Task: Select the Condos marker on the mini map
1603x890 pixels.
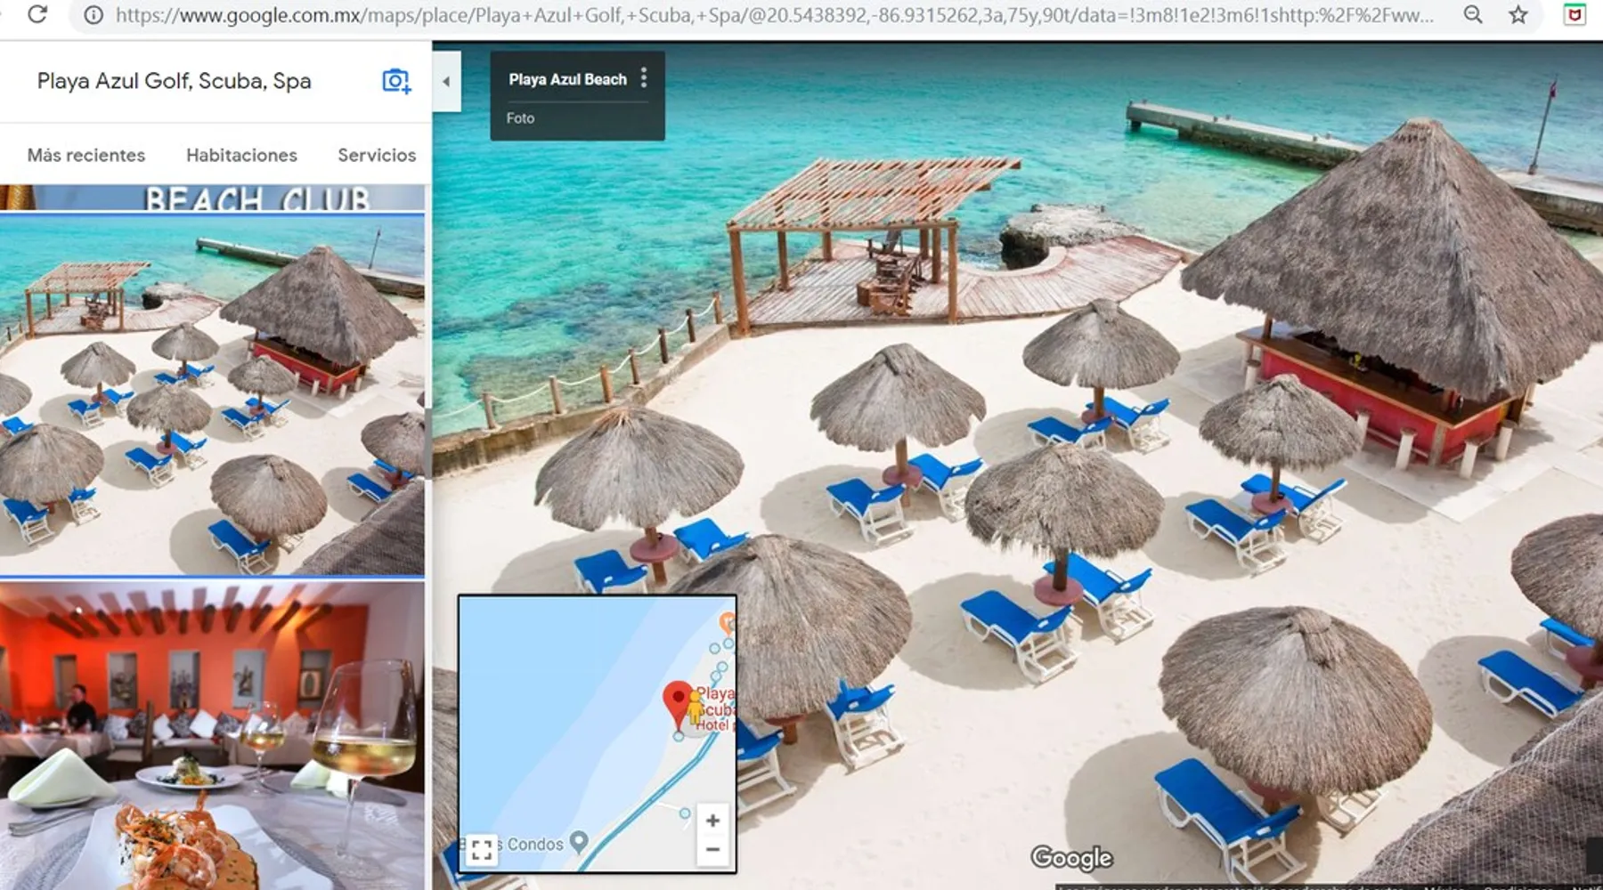Action: pos(579,840)
